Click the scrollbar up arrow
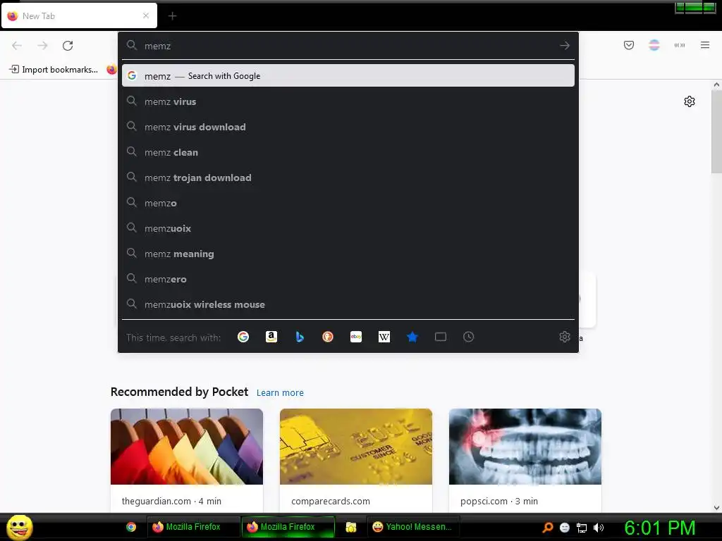The height and width of the screenshot is (541, 722). coord(716,85)
